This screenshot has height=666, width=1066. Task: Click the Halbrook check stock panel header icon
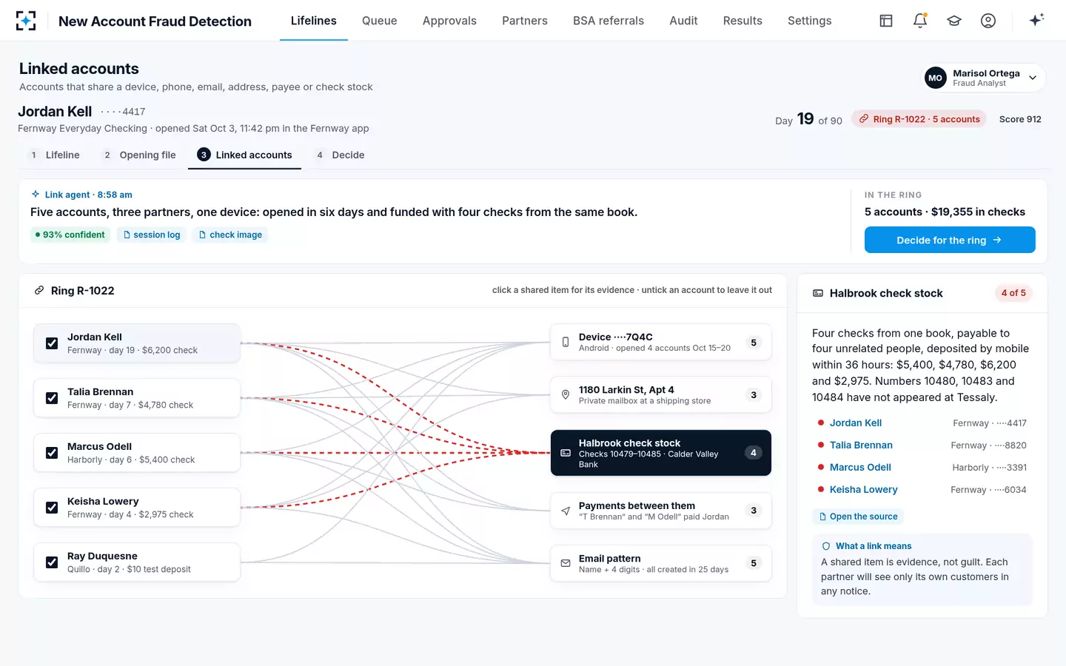click(x=818, y=294)
